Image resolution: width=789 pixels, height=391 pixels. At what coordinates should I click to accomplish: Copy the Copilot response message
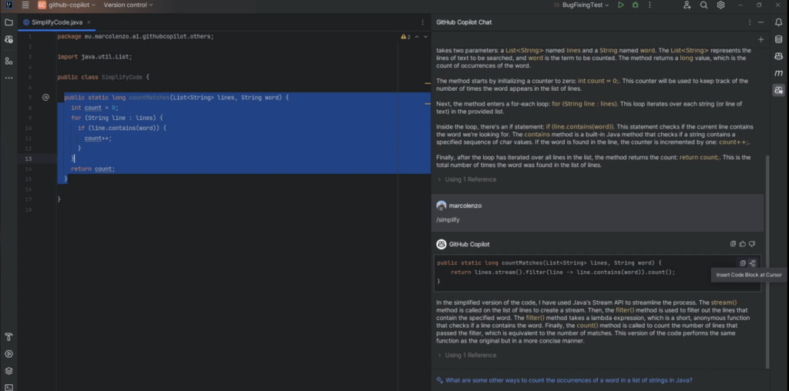click(733, 244)
